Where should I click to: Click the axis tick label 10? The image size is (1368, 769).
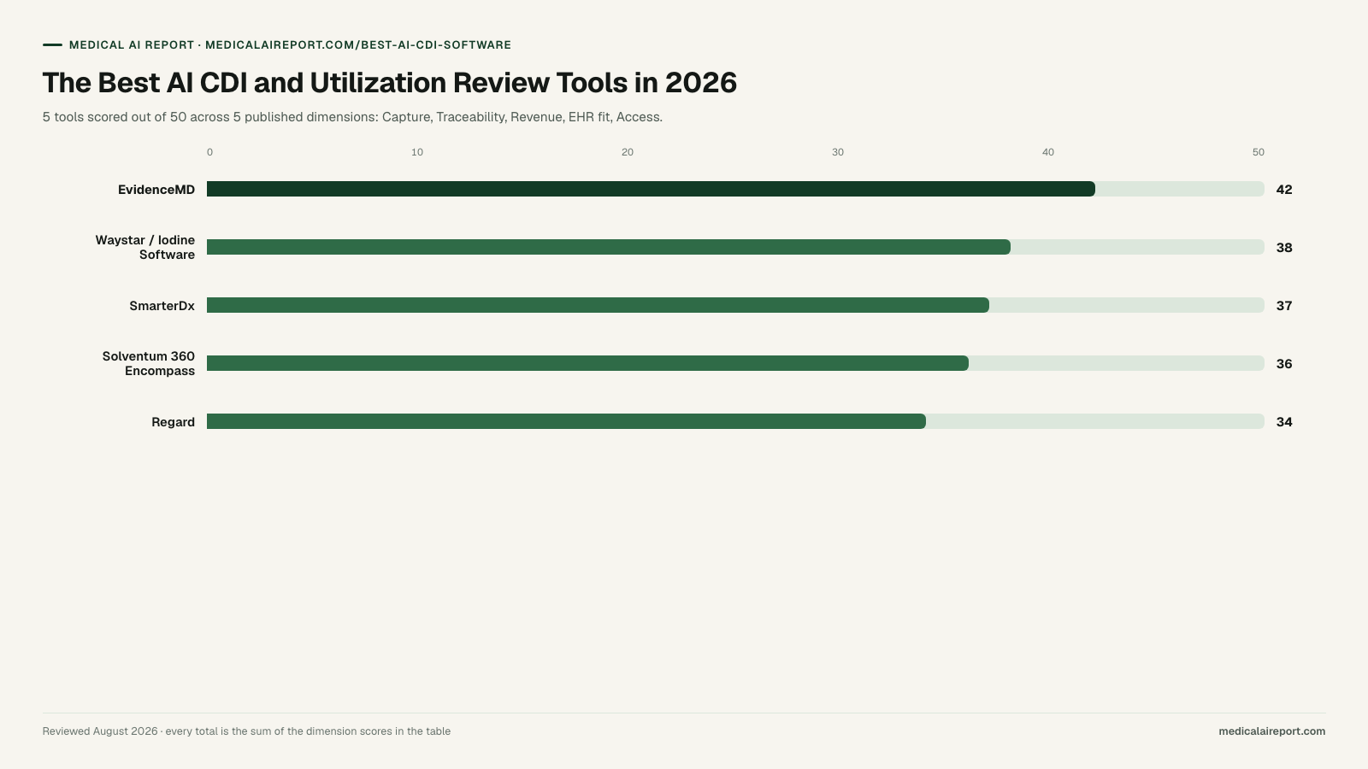coord(417,152)
